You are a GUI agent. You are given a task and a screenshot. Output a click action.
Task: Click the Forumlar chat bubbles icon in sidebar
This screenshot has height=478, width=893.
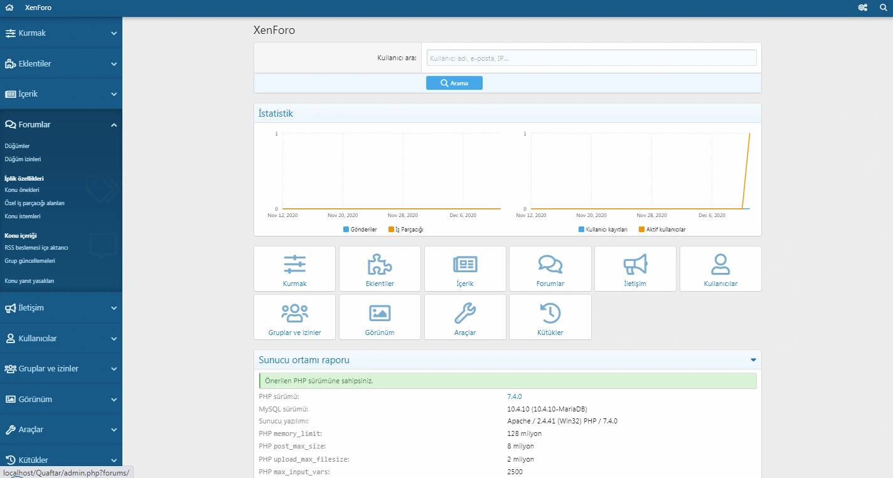point(11,125)
